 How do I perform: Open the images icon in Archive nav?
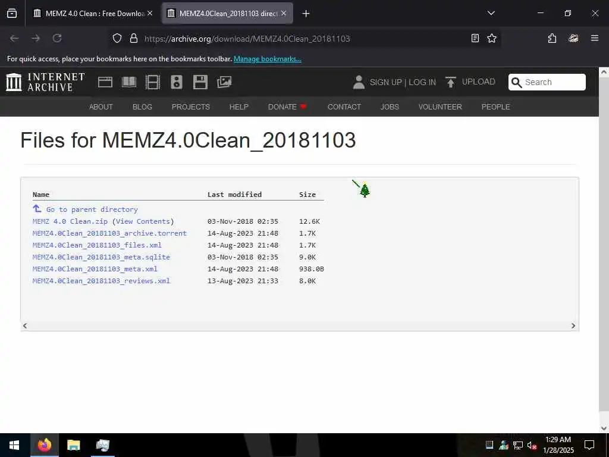click(x=224, y=82)
